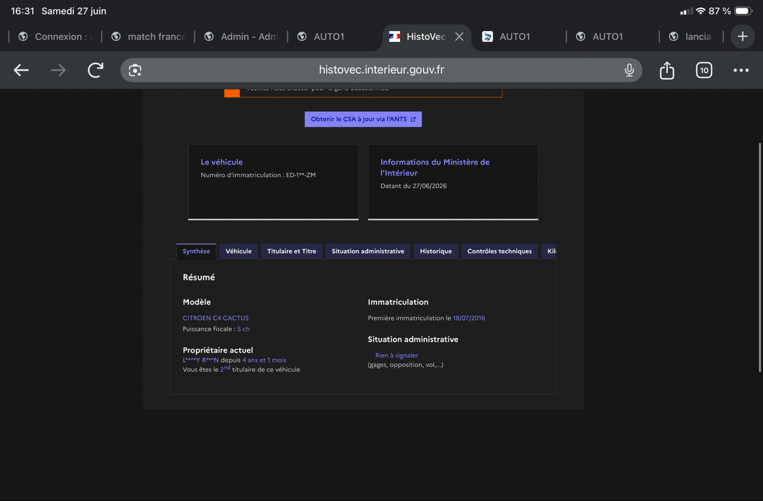Viewport: 763px width, 501px height.
Task: Close the HistoVec browser tab
Action: pyautogui.click(x=459, y=37)
